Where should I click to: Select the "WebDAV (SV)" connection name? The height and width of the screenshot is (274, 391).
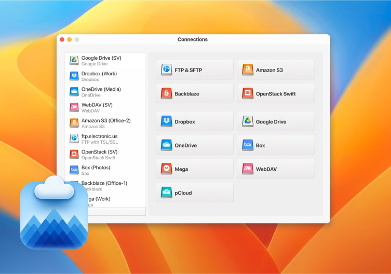point(97,105)
